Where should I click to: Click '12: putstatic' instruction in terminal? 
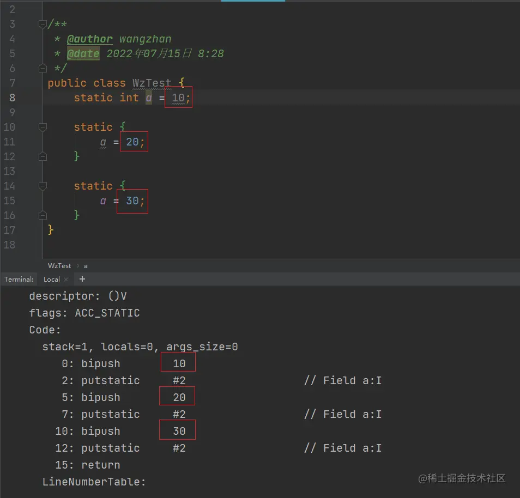coord(98,448)
